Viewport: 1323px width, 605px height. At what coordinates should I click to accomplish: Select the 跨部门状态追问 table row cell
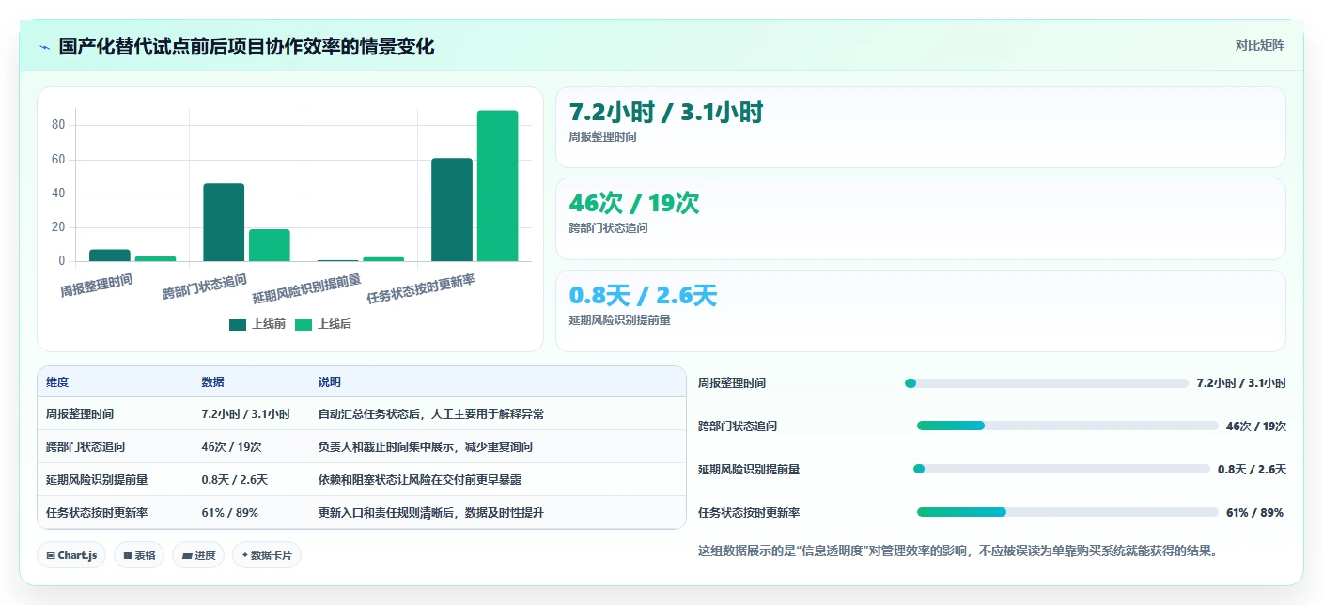[x=86, y=446]
